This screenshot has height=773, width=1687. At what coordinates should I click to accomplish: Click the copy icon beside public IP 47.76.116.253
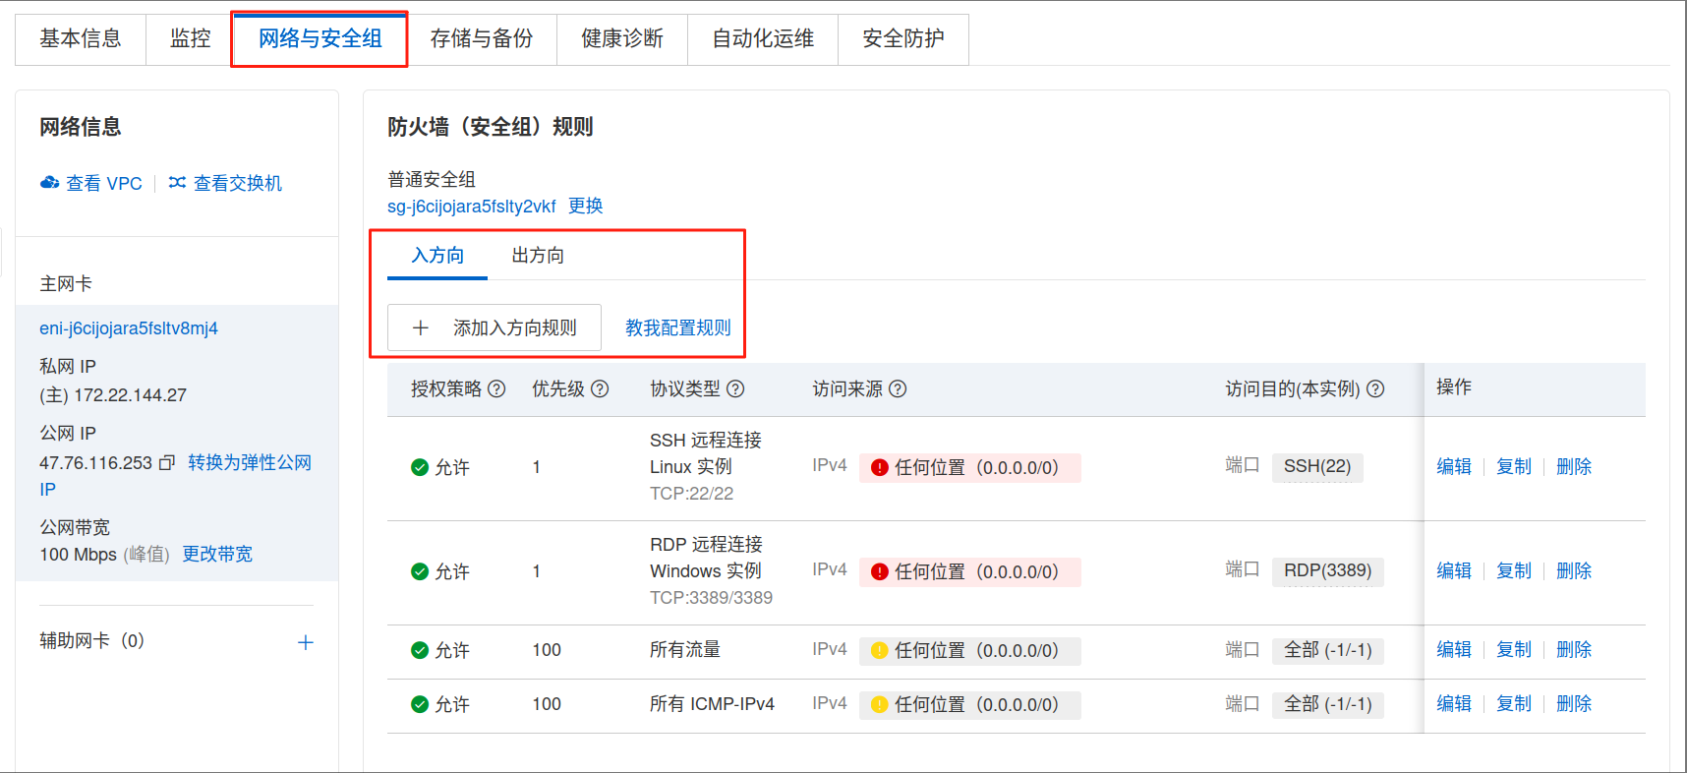(167, 462)
